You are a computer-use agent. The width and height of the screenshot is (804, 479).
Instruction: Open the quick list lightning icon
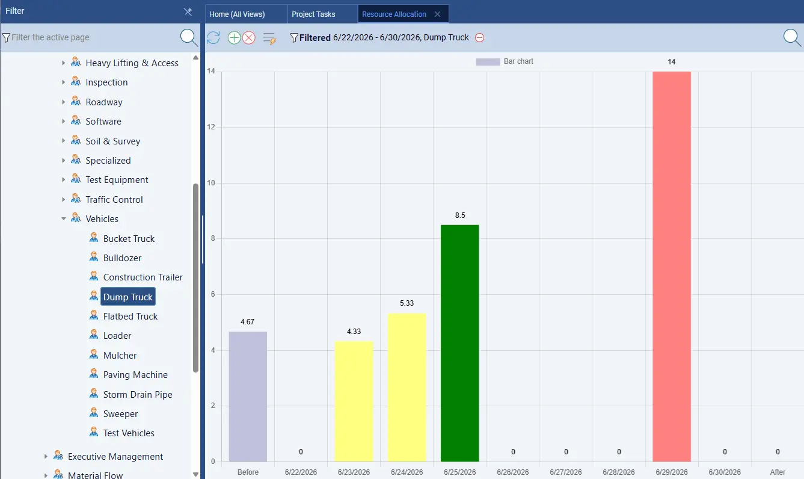click(x=269, y=39)
